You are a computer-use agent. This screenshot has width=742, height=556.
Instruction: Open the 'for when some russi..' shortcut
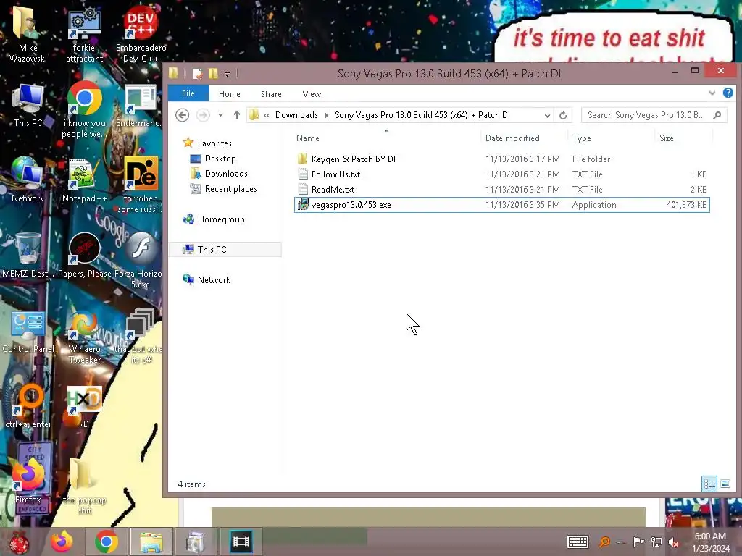pos(141,185)
